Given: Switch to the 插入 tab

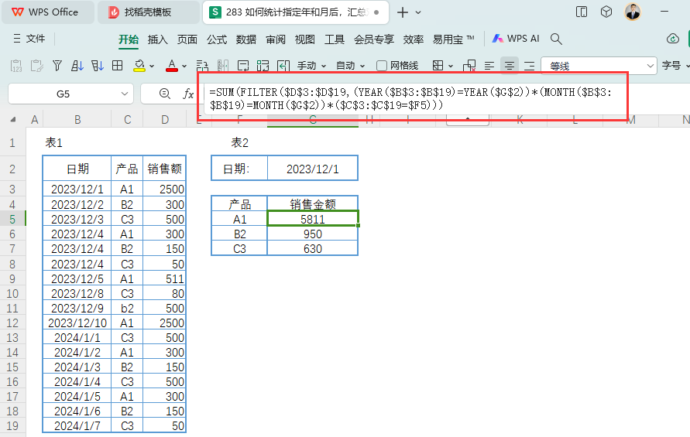Looking at the screenshot, I should (x=157, y=39).
